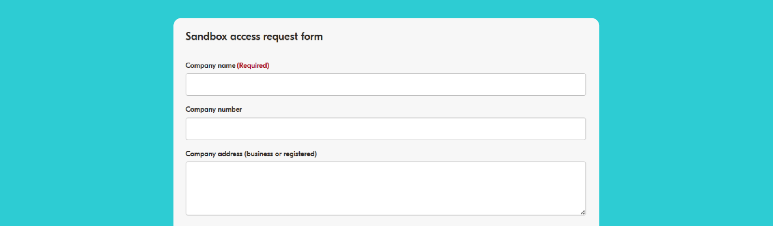This screenshot has height=226, width=773.
Task: Click inside the Company address text area
Action: (x=386, y=188)
